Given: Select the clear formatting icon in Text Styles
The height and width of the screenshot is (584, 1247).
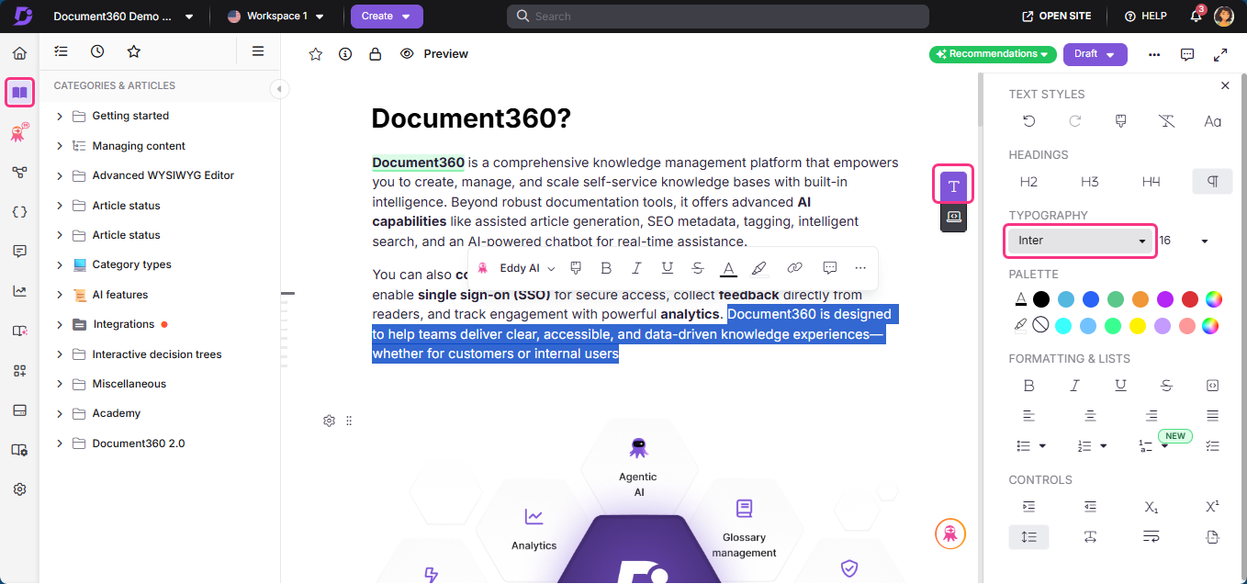Looking at the screenshot, I should point(1166,120).
